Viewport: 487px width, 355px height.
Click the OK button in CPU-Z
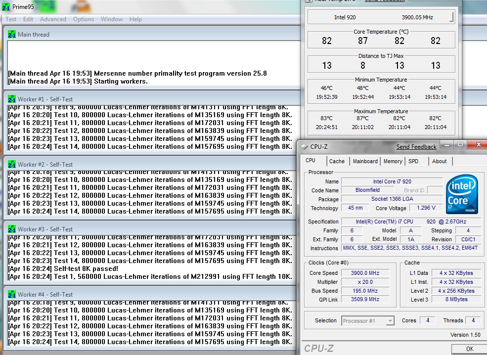click(x=470, y=349)
